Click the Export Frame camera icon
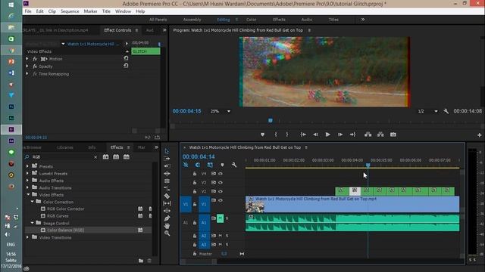The height and width of the screenshot is (272, 485). point(393,134)
